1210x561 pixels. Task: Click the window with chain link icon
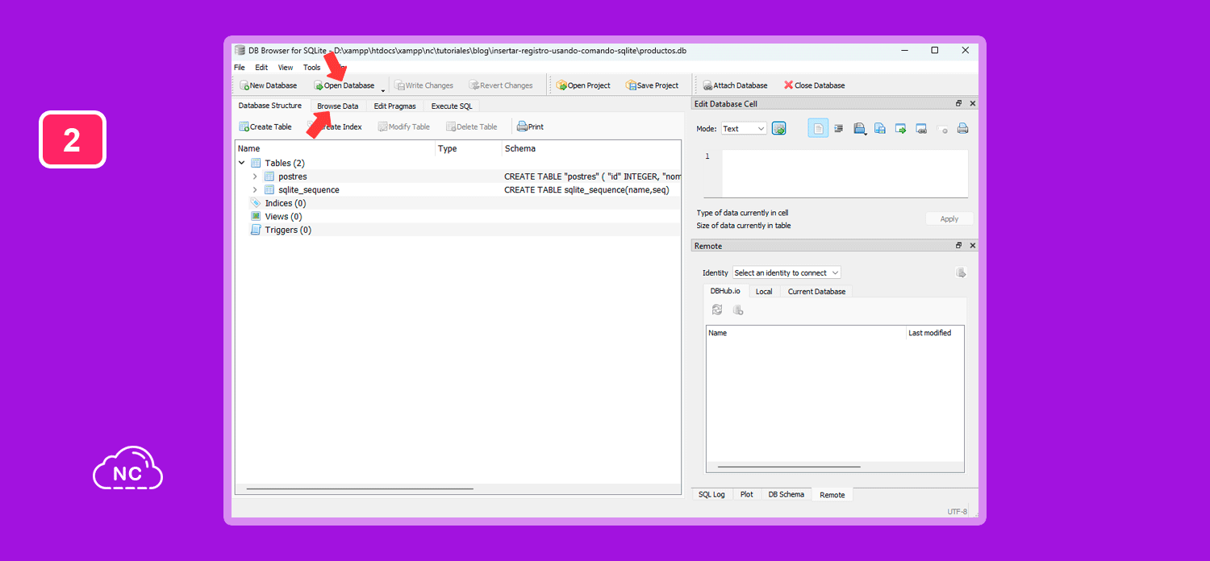(x=921, y=128)
